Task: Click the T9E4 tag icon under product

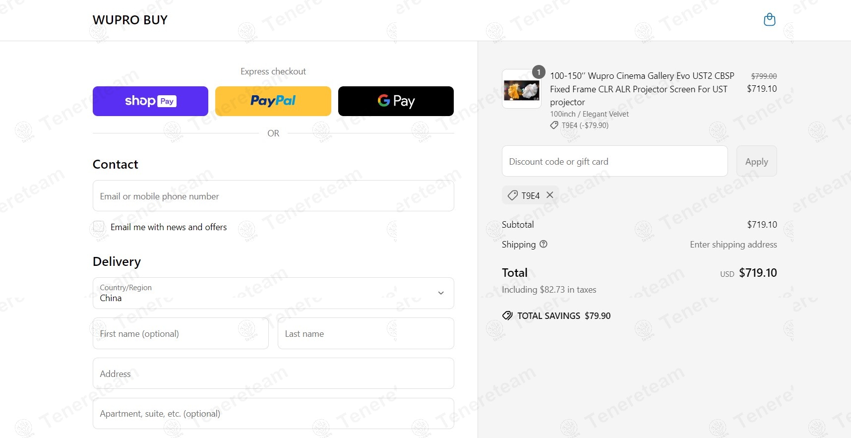Action: pyautogui.click(x=554, y=125)
